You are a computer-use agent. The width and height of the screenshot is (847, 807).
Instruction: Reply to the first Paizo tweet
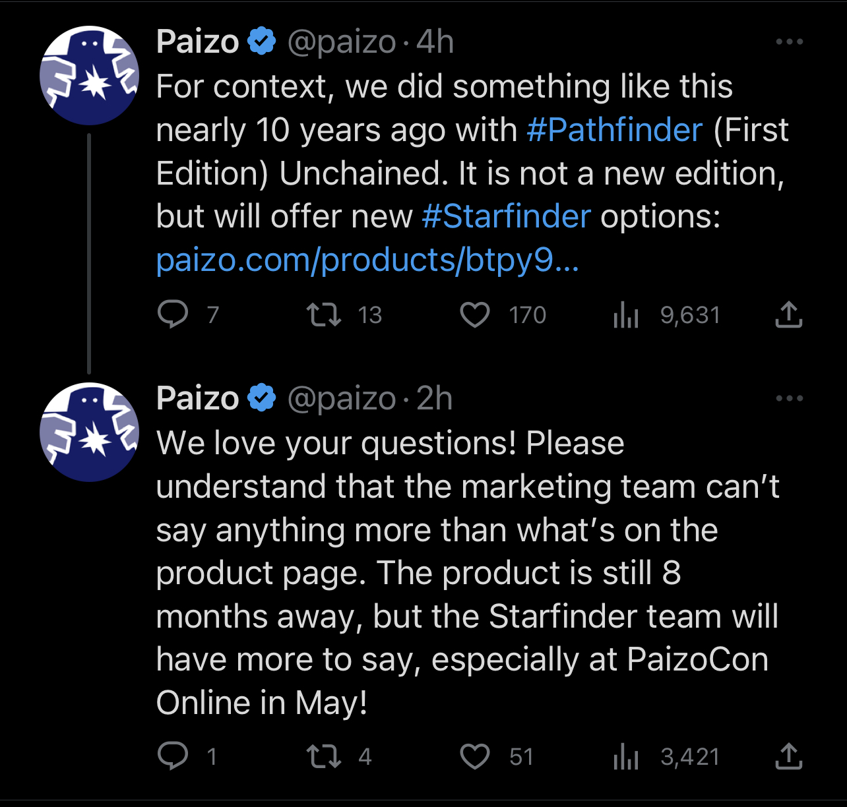[x=173, y=314]
